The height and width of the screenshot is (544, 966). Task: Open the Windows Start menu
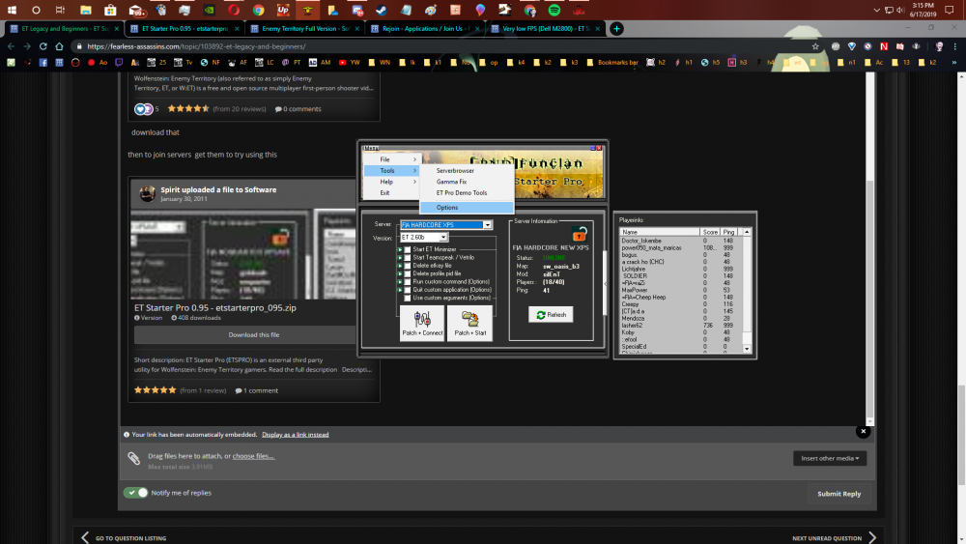[x=11, y=10]
